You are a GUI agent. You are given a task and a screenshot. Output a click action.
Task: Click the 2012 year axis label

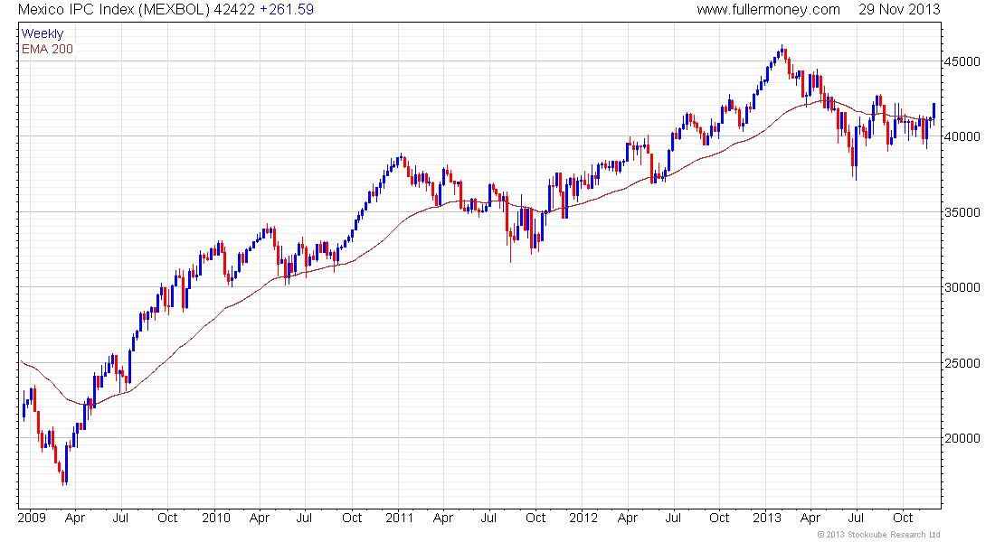click(583, 518)
